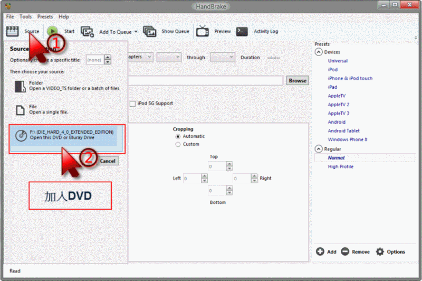This screenshot has height=281, width=422.
Task: Click the Options preset label
Action: [x=396, y=251]
